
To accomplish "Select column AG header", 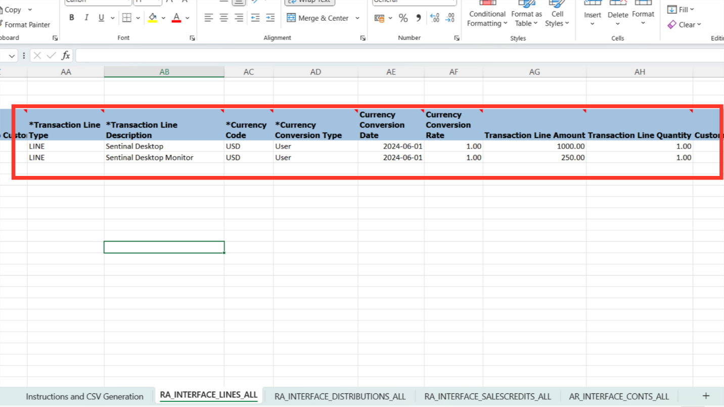I will pyautogui.click(x=534, y=72).
